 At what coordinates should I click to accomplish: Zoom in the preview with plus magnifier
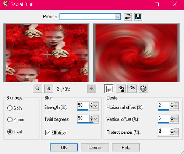point(49,89)
